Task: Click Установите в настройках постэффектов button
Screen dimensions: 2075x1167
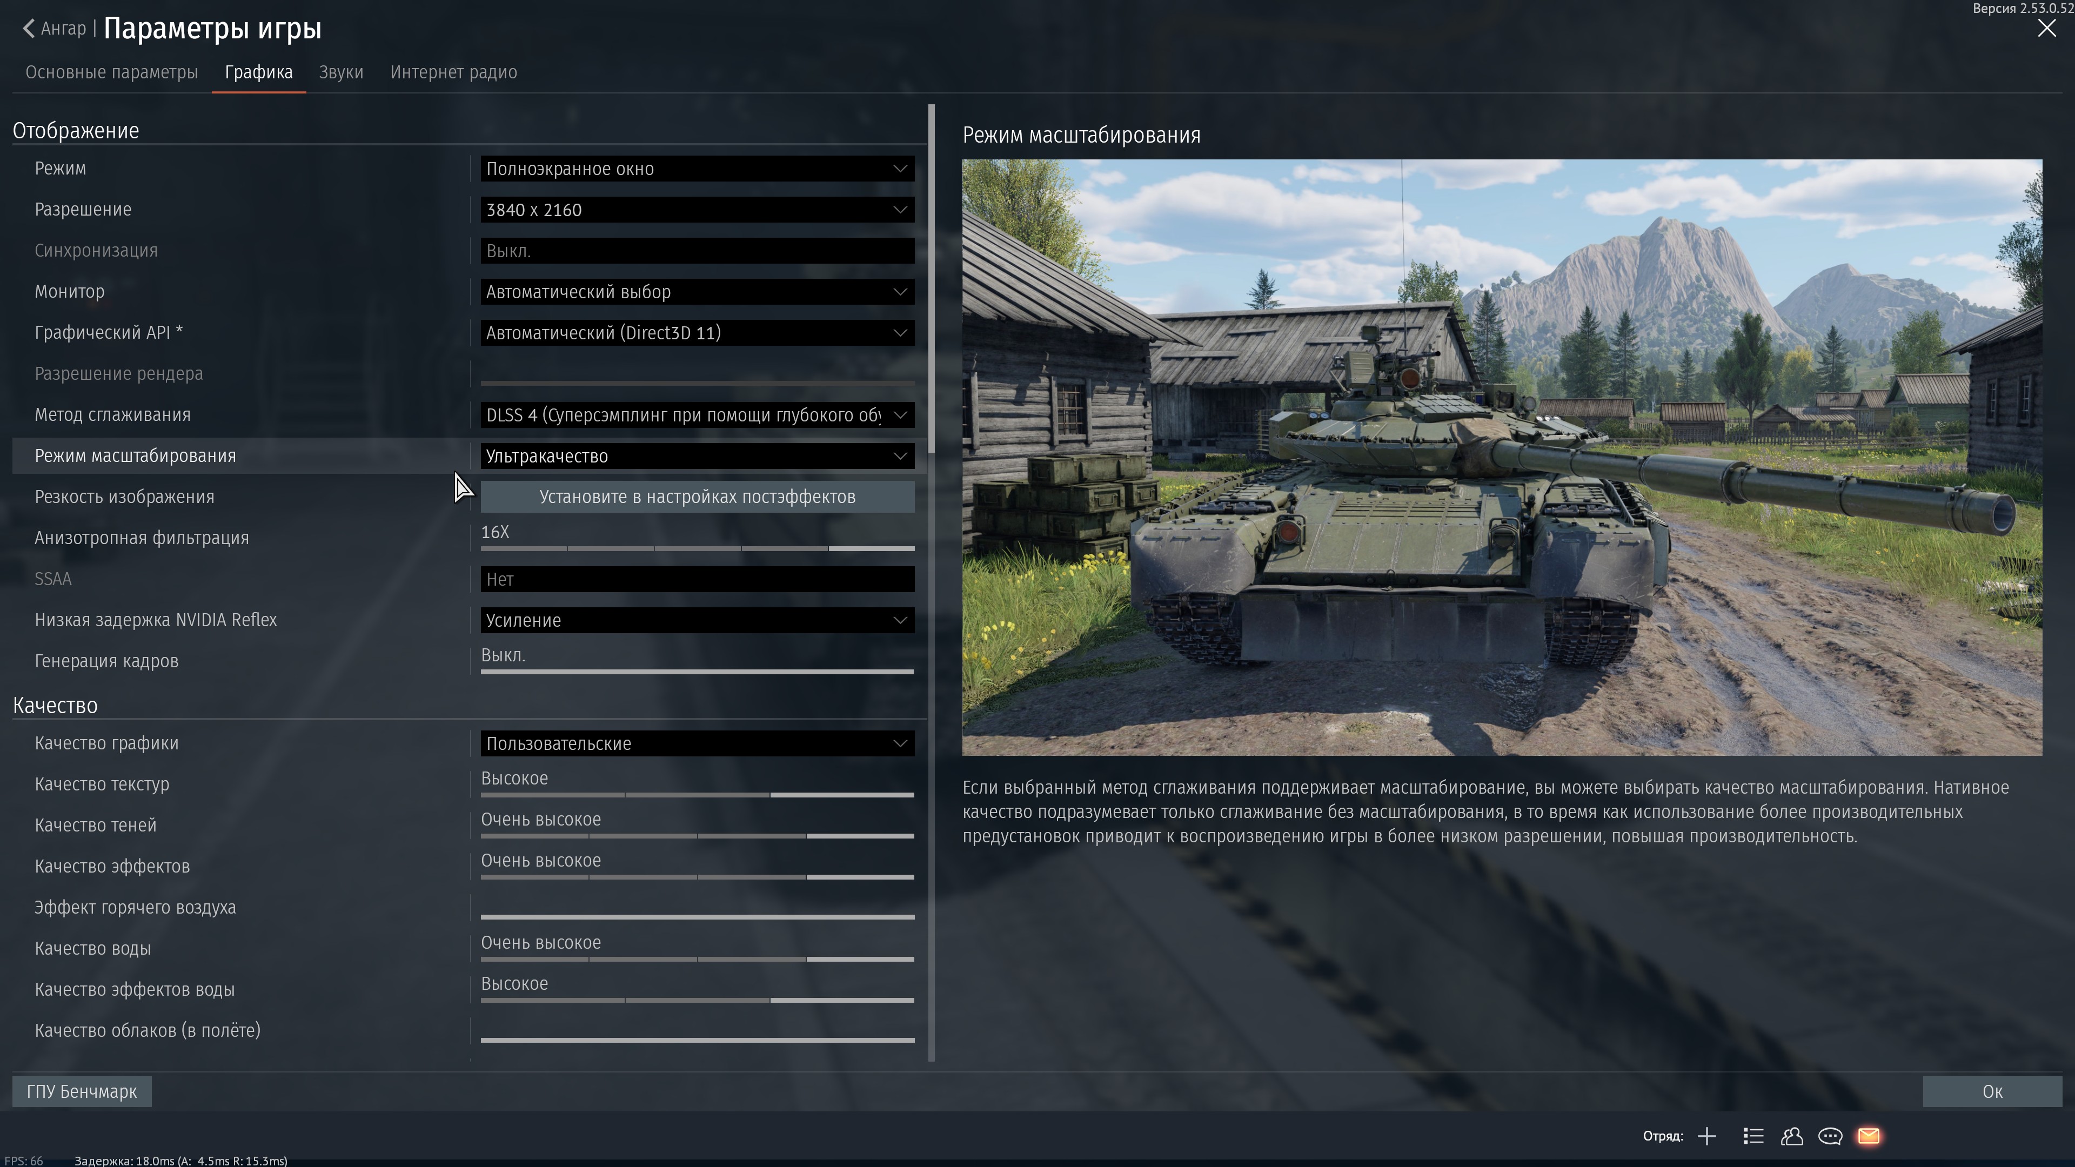Action: [697, 497]
